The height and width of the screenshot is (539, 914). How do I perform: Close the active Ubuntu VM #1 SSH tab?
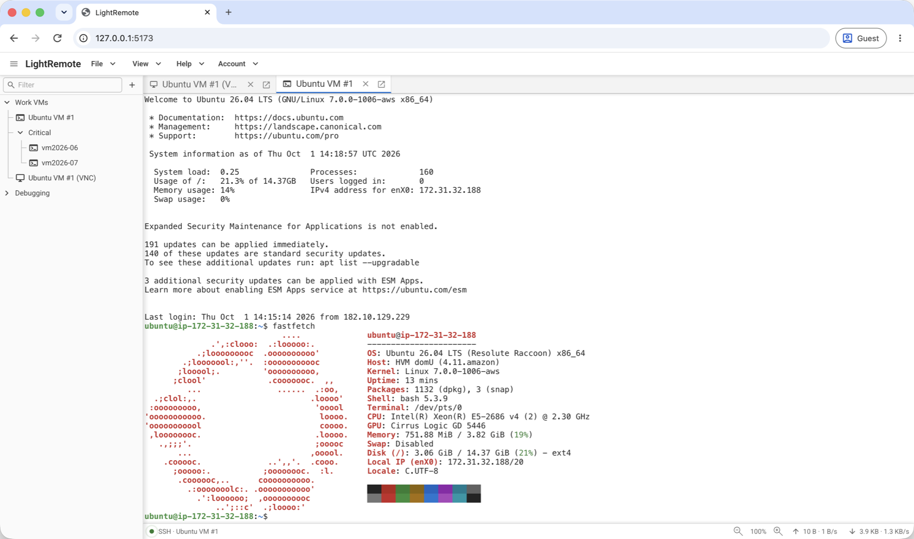(x=366, y=84)
